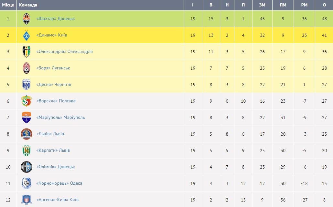Click the Desna Chernihiv club badge
Viewport: 333px width, 207px height.
pyautogui.click(x=27, y=85)
